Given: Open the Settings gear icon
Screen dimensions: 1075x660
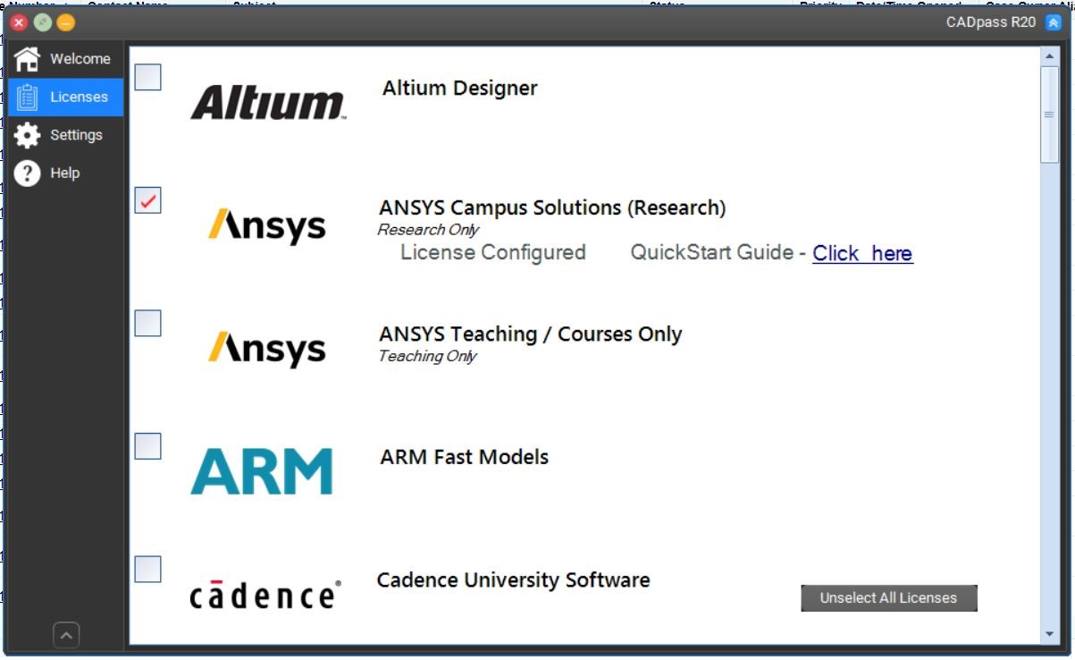Looking at the screenshot, I should 28,135.
